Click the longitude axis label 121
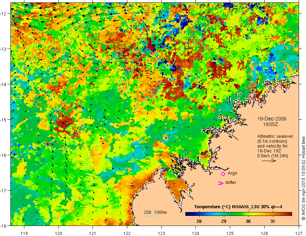Image resolution: width=306 pixels, height=236 pixels. (93, 233)
